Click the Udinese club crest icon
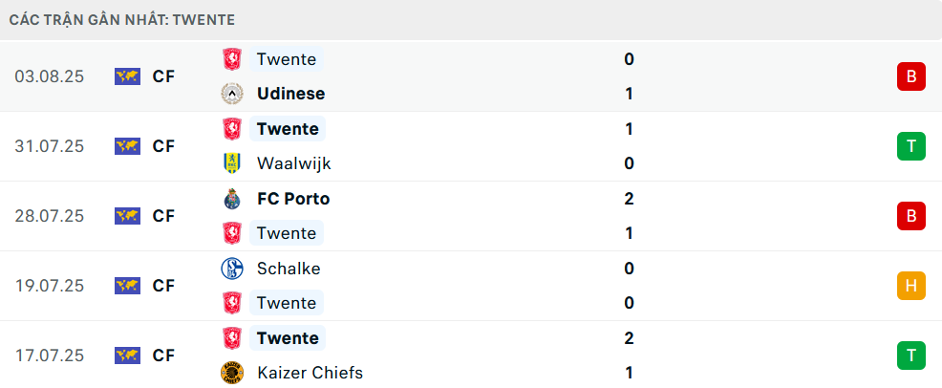942x388 pixels. (x=231, y=94)
